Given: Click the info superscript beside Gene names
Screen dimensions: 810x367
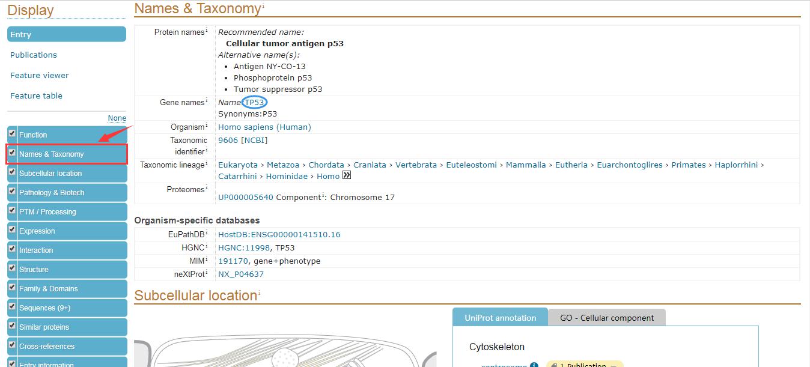Looking at the screenshot, I should (x=207, y=101).
